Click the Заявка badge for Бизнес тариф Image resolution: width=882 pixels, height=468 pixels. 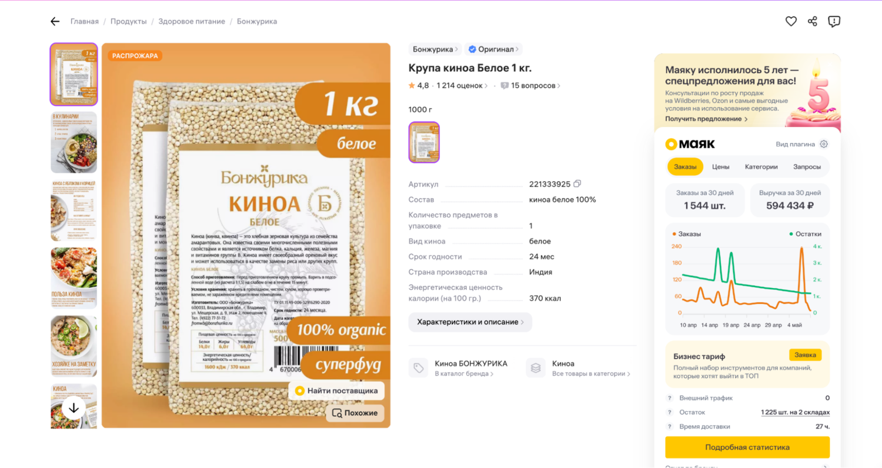pyautogui.click(x=805, y=355)
